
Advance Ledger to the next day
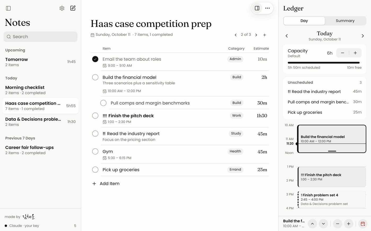363,36
